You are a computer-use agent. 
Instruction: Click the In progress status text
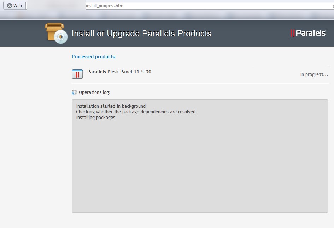(314, 74)
